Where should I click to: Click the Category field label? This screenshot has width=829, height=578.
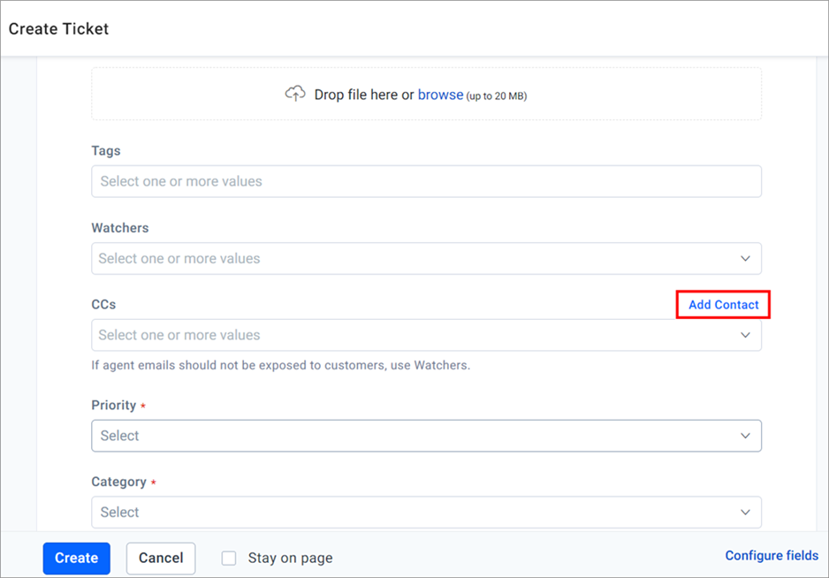point(119,482)
